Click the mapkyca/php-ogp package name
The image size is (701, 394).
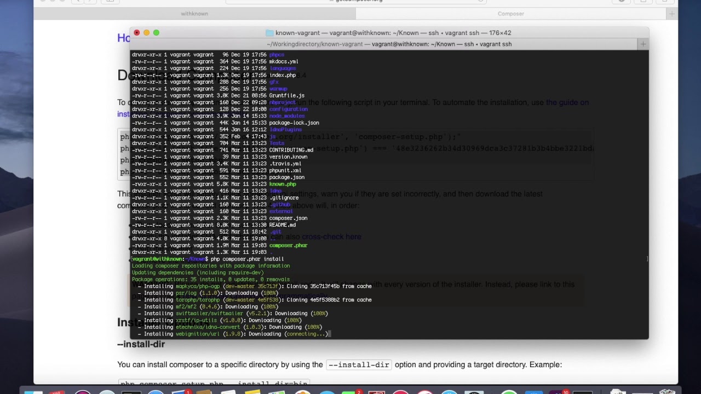[199, 286]
